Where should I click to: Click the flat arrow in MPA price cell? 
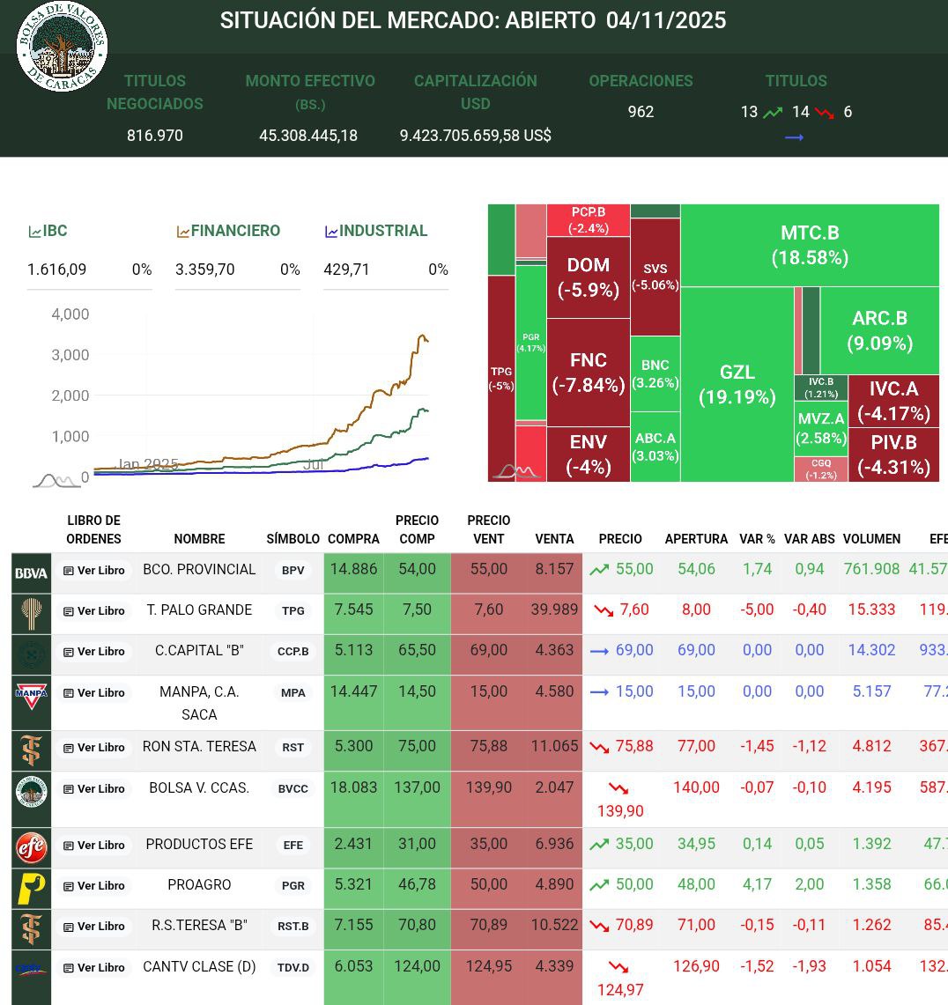599,692
